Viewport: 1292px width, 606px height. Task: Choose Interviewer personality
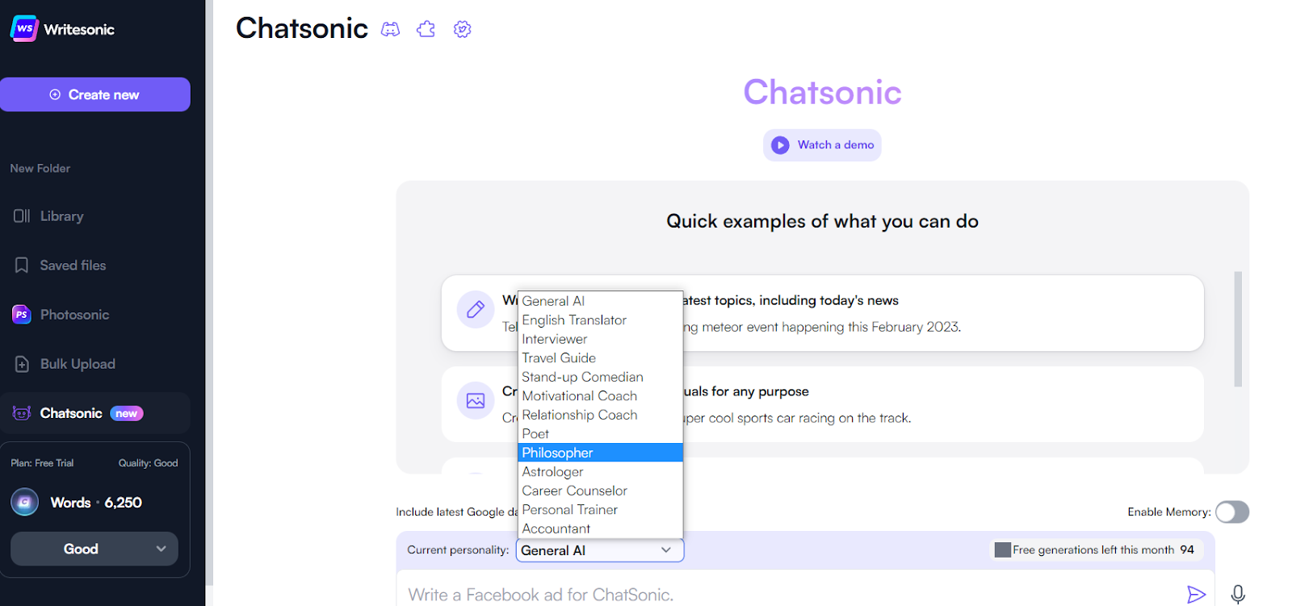pyautogui.click(x=600, y=339)
